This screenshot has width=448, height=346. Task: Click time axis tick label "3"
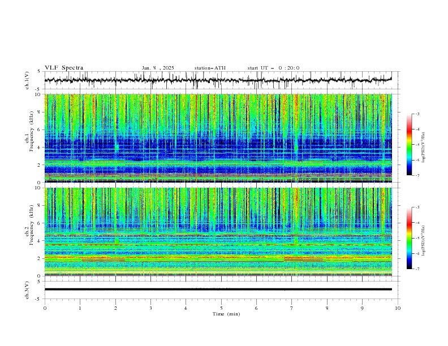(150, 308)
